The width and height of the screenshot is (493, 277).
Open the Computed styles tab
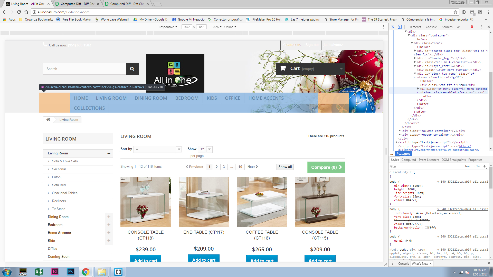[x=409, y=160]
